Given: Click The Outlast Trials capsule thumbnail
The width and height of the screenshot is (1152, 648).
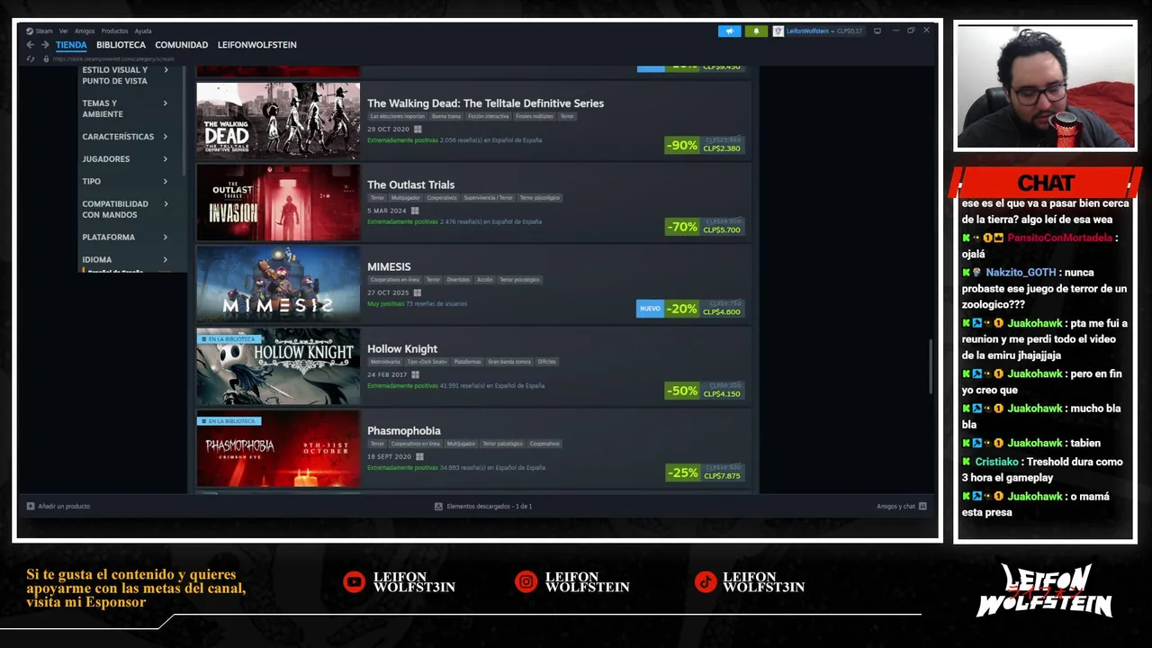Looking at the screenshot, I should coord(278,202).
